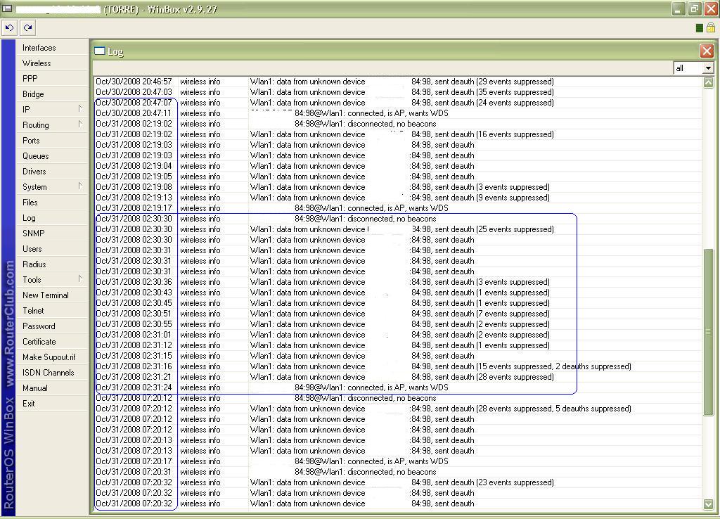Select log row Oct/31/2008 02:19:13
The width and height of the screenshot is (720, 519).
point(398,198)
